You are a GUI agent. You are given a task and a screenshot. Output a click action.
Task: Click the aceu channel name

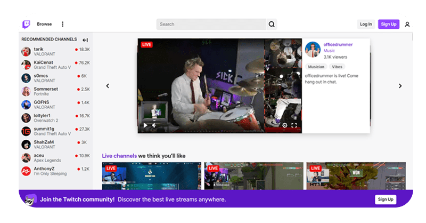[39, 155]
